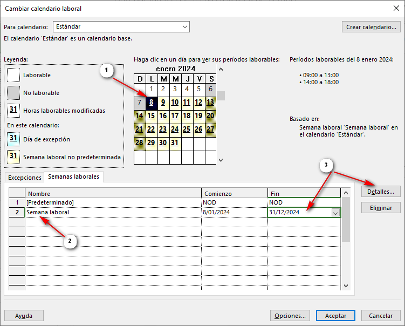Click the Comienzo cell showing 8/01/2024
405x326 pixels.
pyautogui.click(x=234, y=213)
